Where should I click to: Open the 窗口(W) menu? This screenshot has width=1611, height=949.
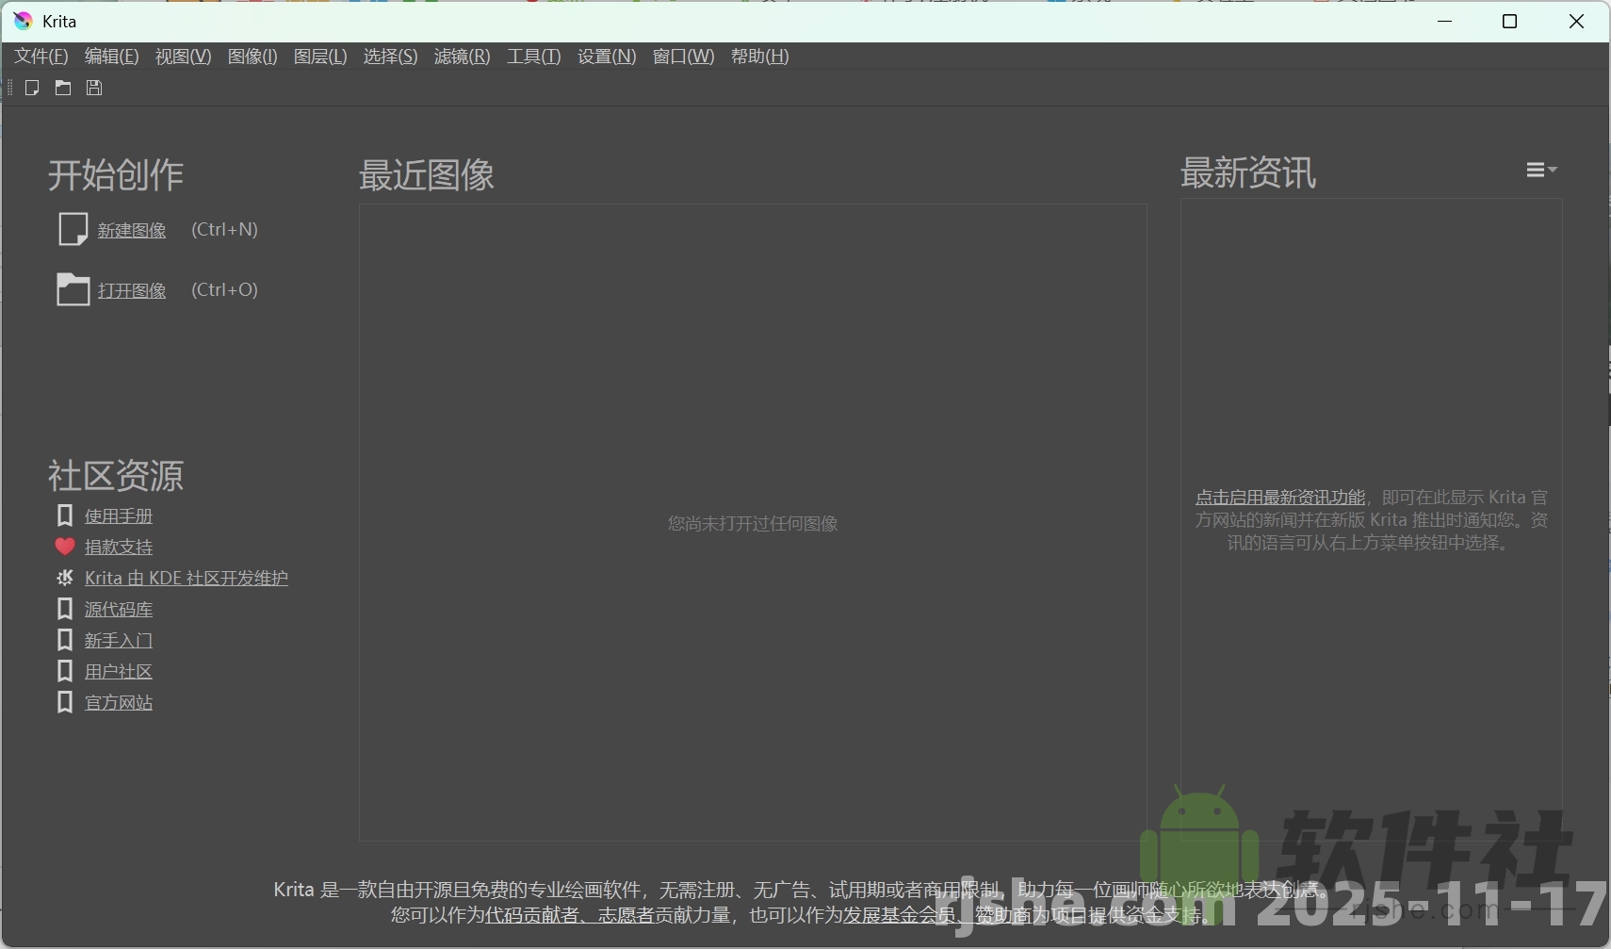[683, 56]
